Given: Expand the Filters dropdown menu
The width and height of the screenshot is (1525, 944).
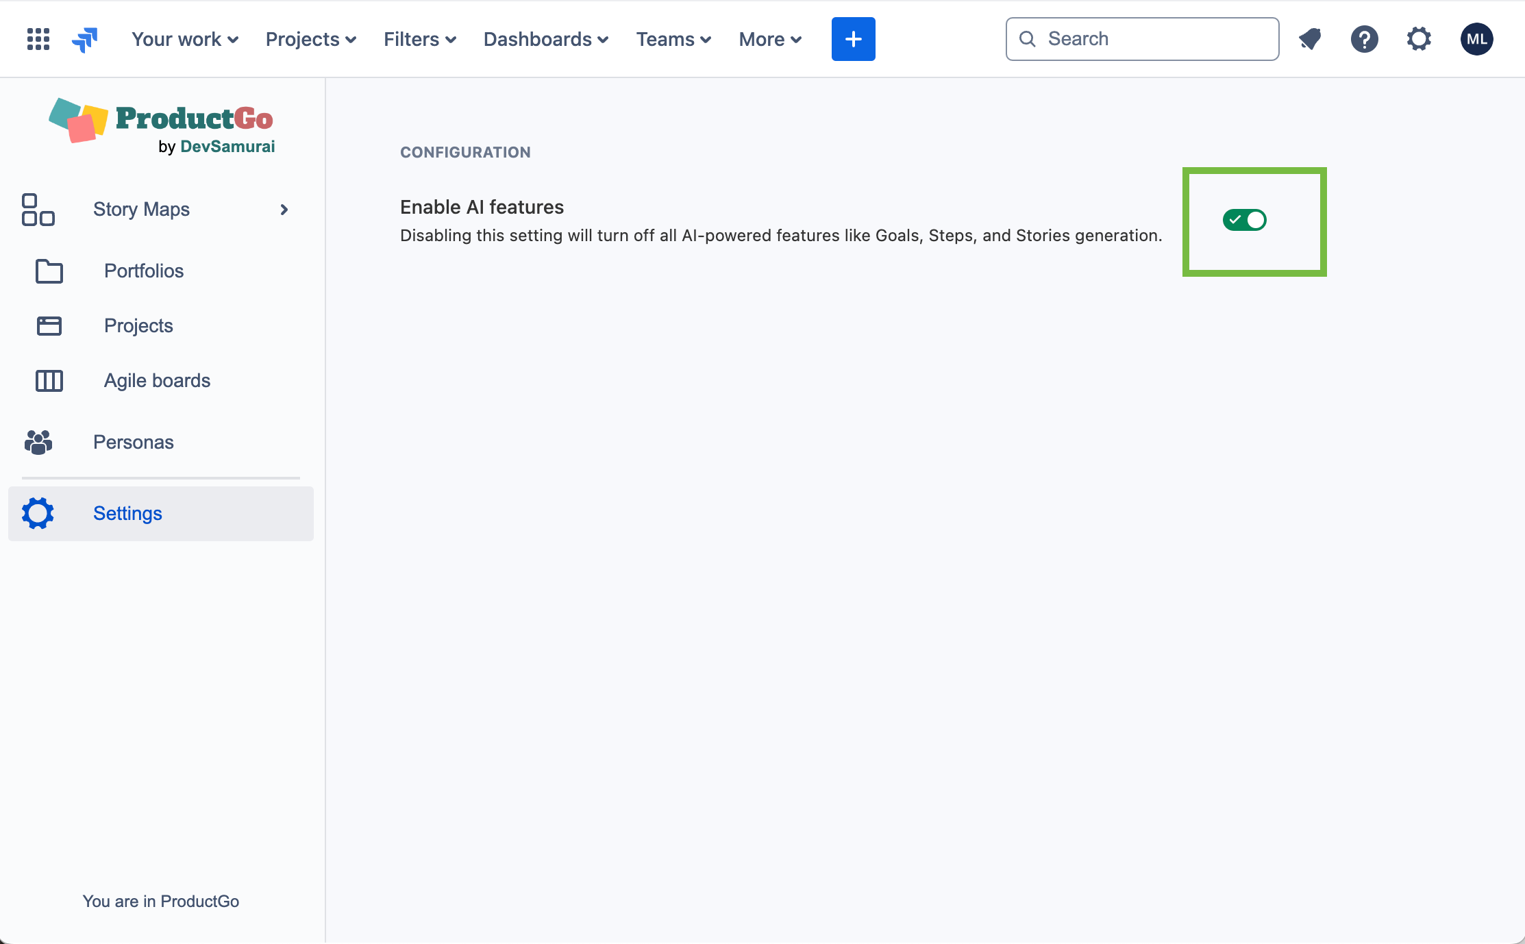Looking at the screenshot, I should [x=419, y=39].
